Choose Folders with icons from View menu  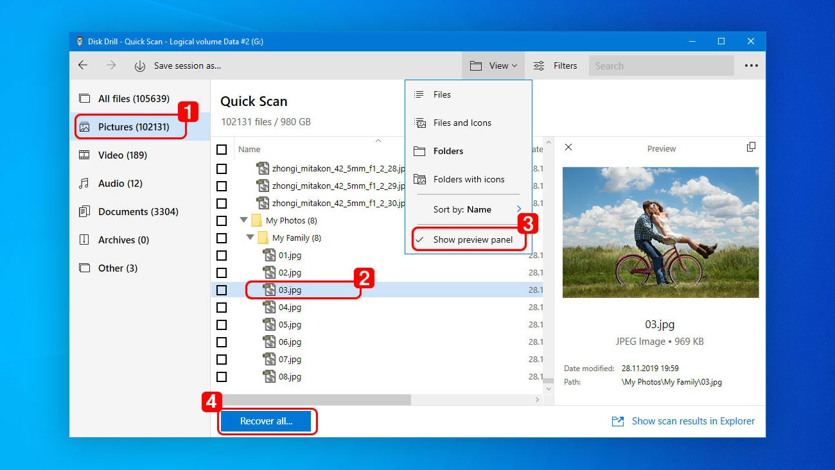468,179
